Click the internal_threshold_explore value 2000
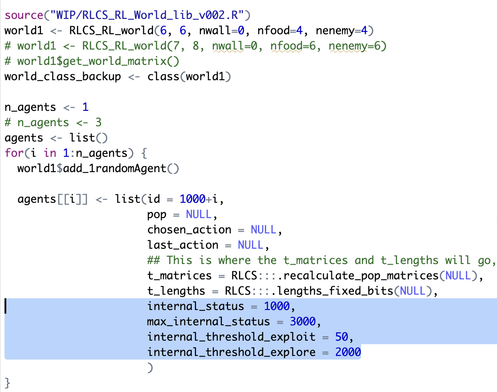 click(348, 352)
